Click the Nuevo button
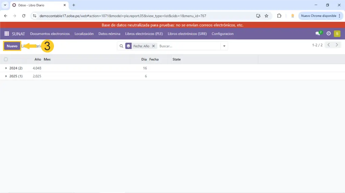The height and width of the screenshot is (193, 345). [12, 46]
